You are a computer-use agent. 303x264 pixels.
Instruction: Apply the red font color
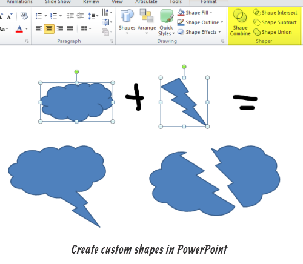click(19, 29)
